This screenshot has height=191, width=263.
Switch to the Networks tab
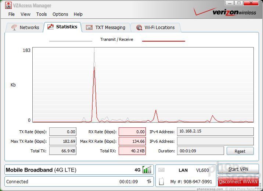(x=25, y=28)
